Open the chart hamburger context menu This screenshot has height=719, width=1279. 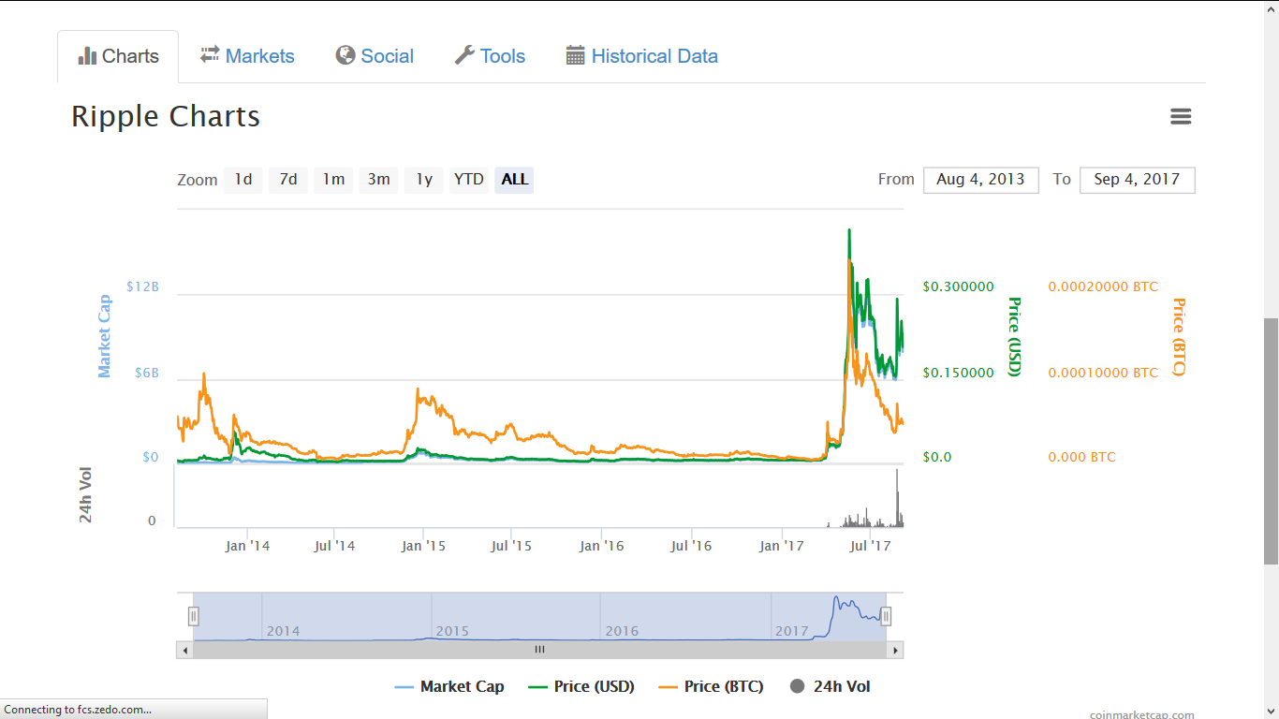[1181, 117]
